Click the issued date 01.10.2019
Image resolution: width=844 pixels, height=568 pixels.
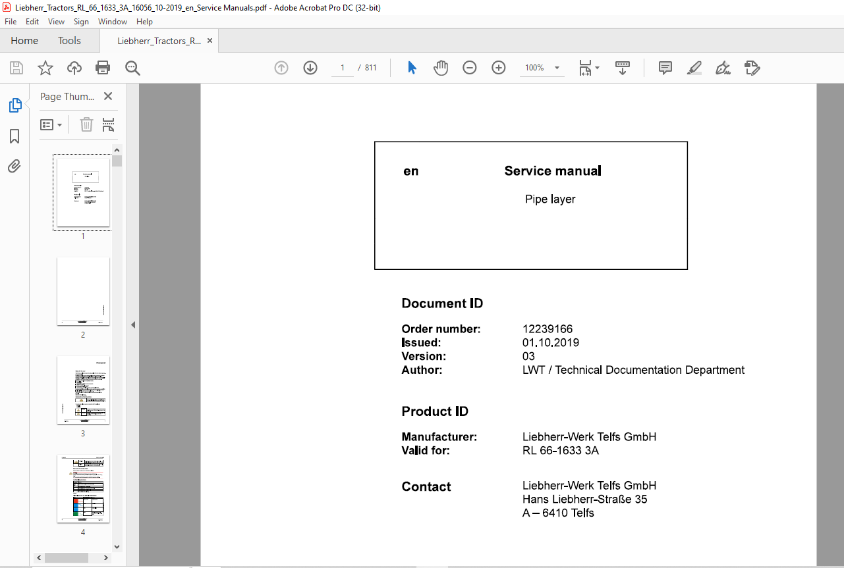coord(551,343)
